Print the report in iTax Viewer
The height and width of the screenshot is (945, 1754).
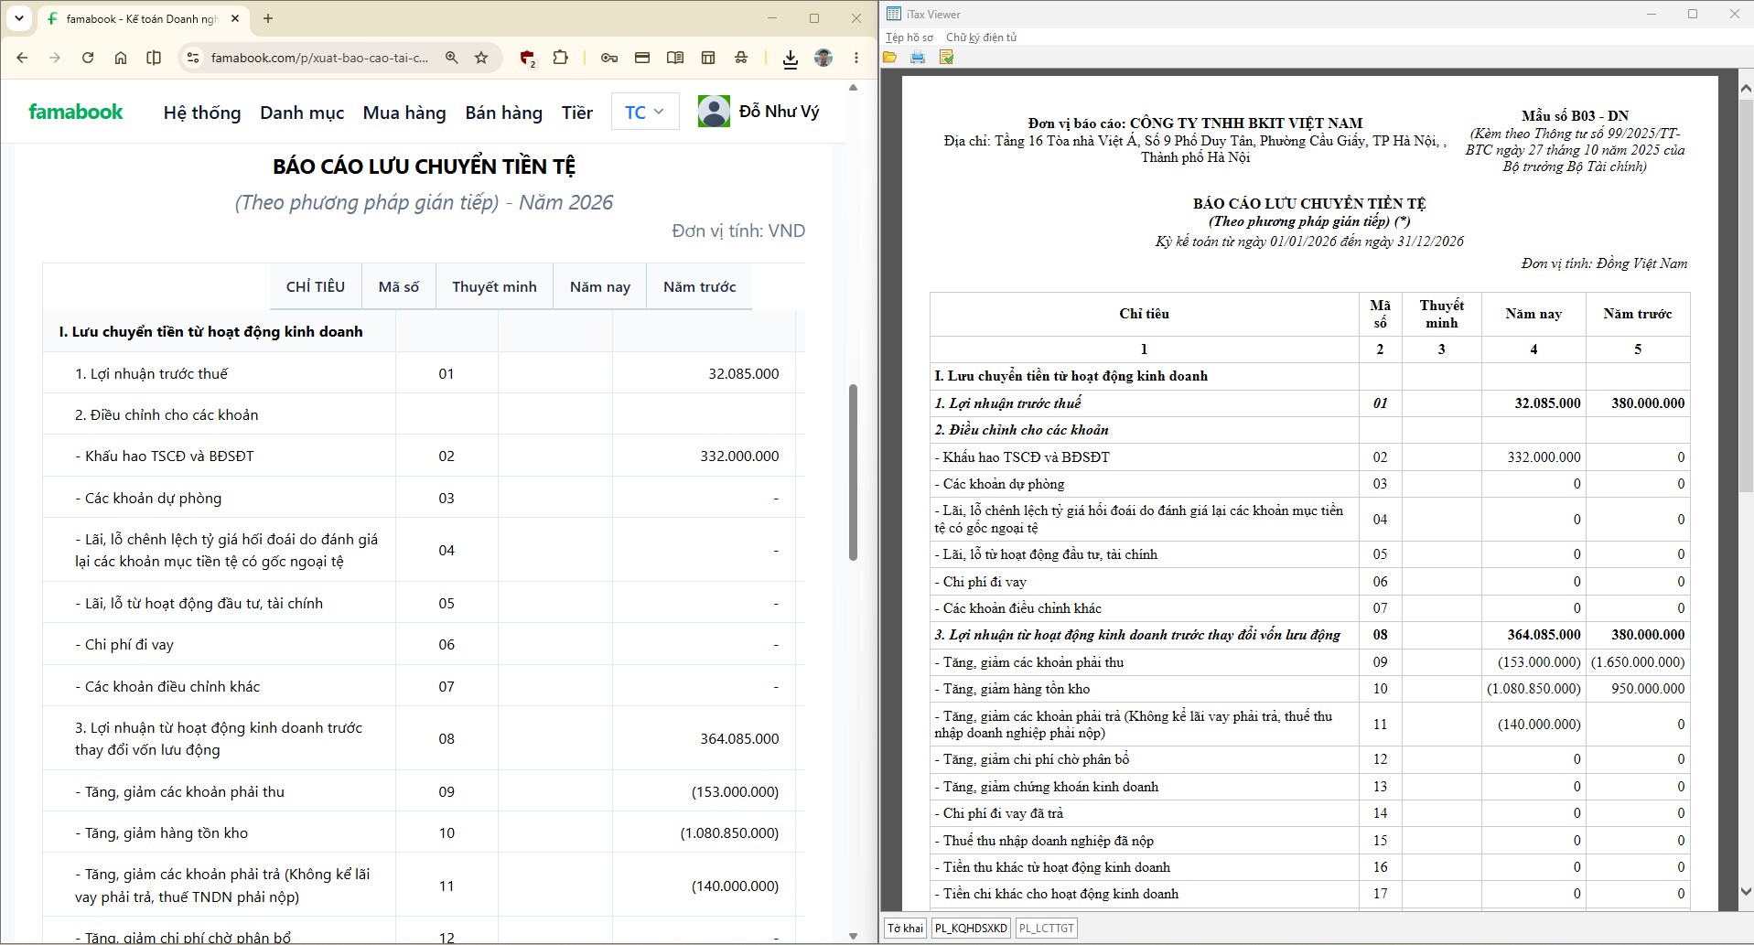(918, 58)
